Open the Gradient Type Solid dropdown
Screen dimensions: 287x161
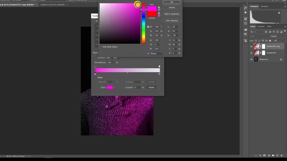116,58
